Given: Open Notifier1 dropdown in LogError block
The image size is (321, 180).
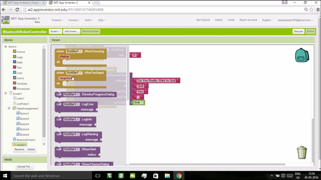Looking at the screenshot, I should tap(71, 104).
